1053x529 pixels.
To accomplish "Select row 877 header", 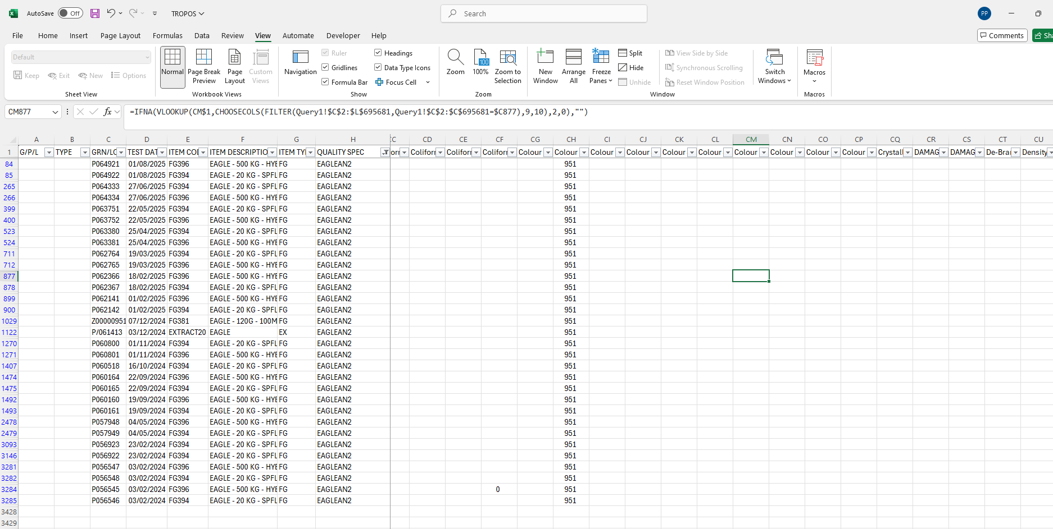I will point(9,276).
